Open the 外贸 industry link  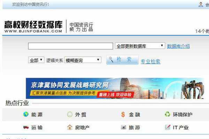point(81,115)
